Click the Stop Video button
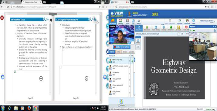217x111 pixels. click(117, 47)
